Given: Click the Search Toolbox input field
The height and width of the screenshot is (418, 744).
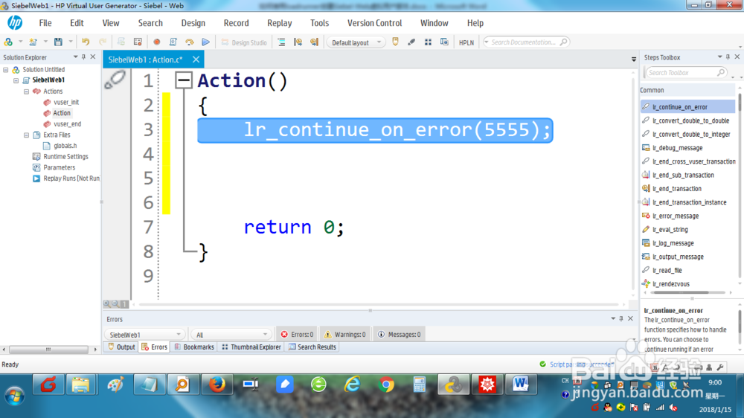Looking at the screenshot, I should click(685, 73).
